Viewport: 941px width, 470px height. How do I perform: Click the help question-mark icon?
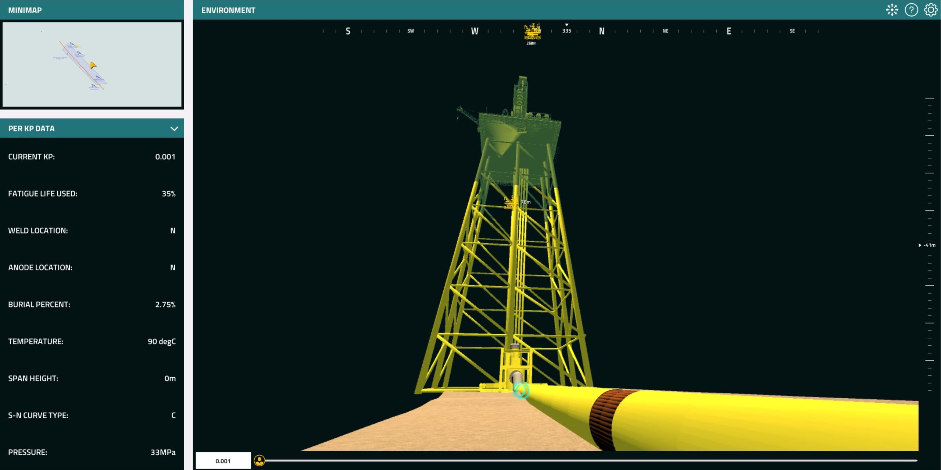(x=911, y=10)
